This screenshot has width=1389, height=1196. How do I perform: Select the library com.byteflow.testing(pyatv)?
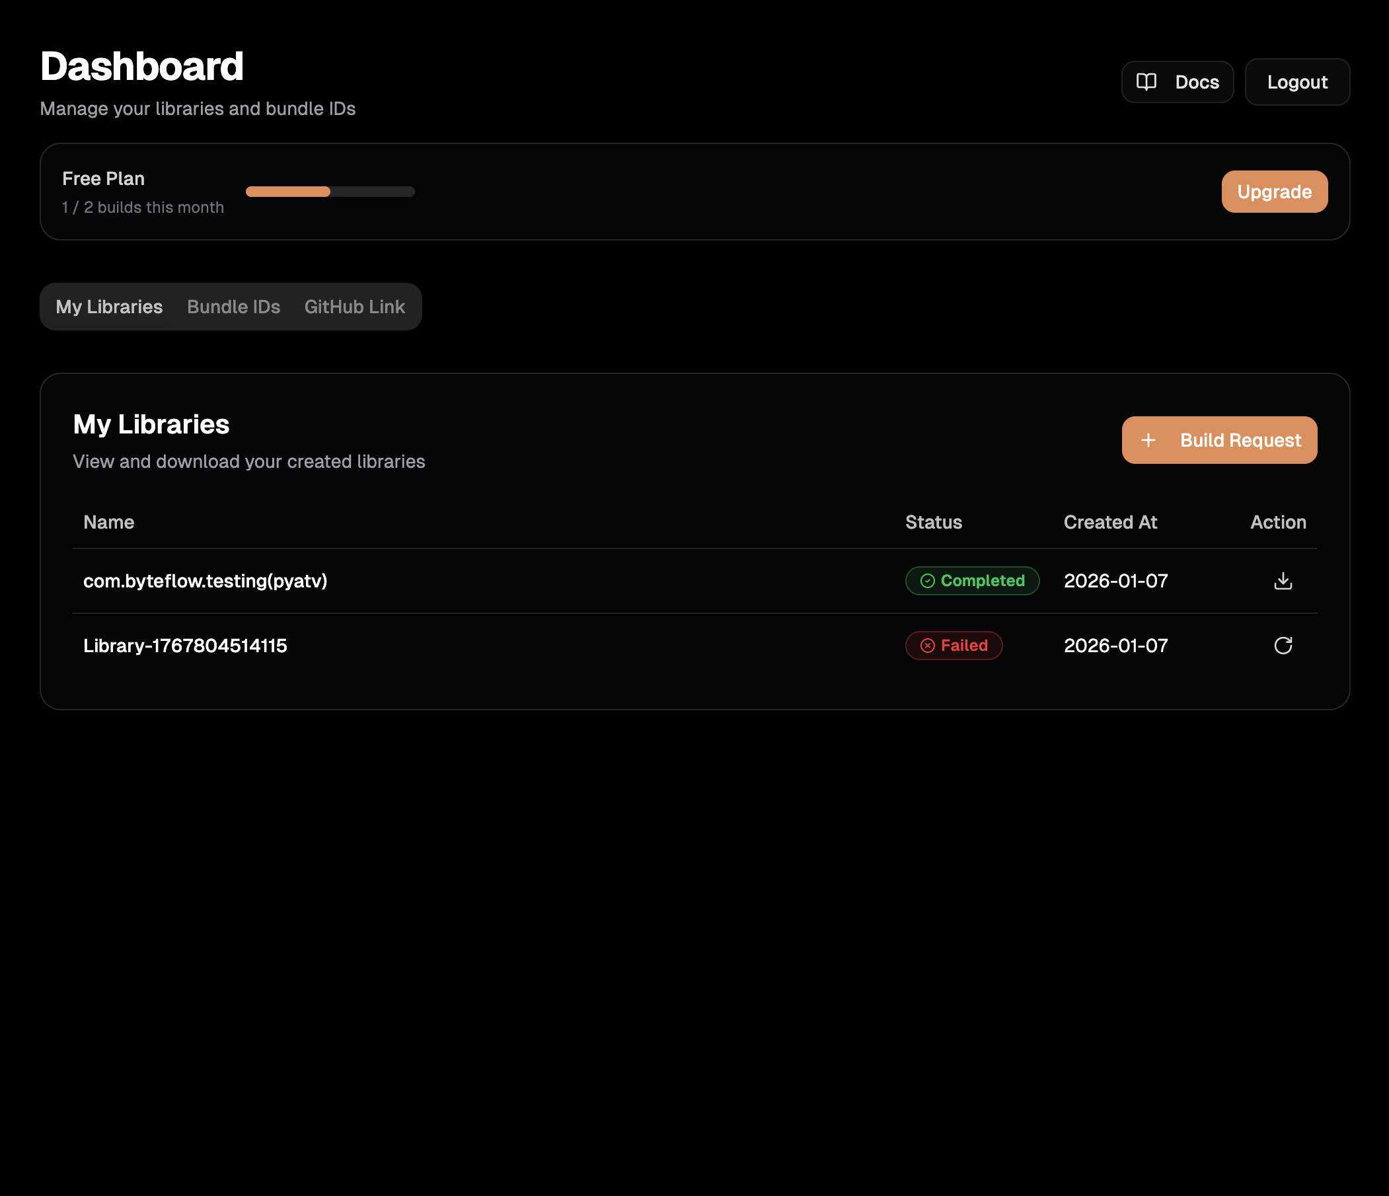point(205,581)
